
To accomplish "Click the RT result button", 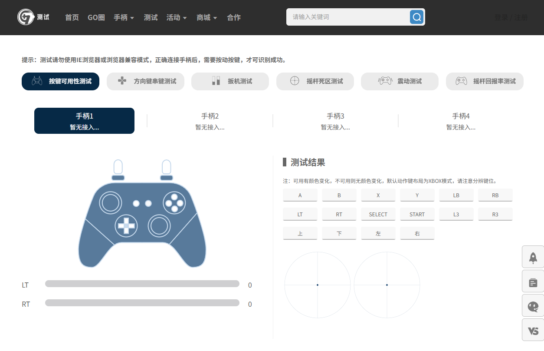I will [x=339, y=214].
